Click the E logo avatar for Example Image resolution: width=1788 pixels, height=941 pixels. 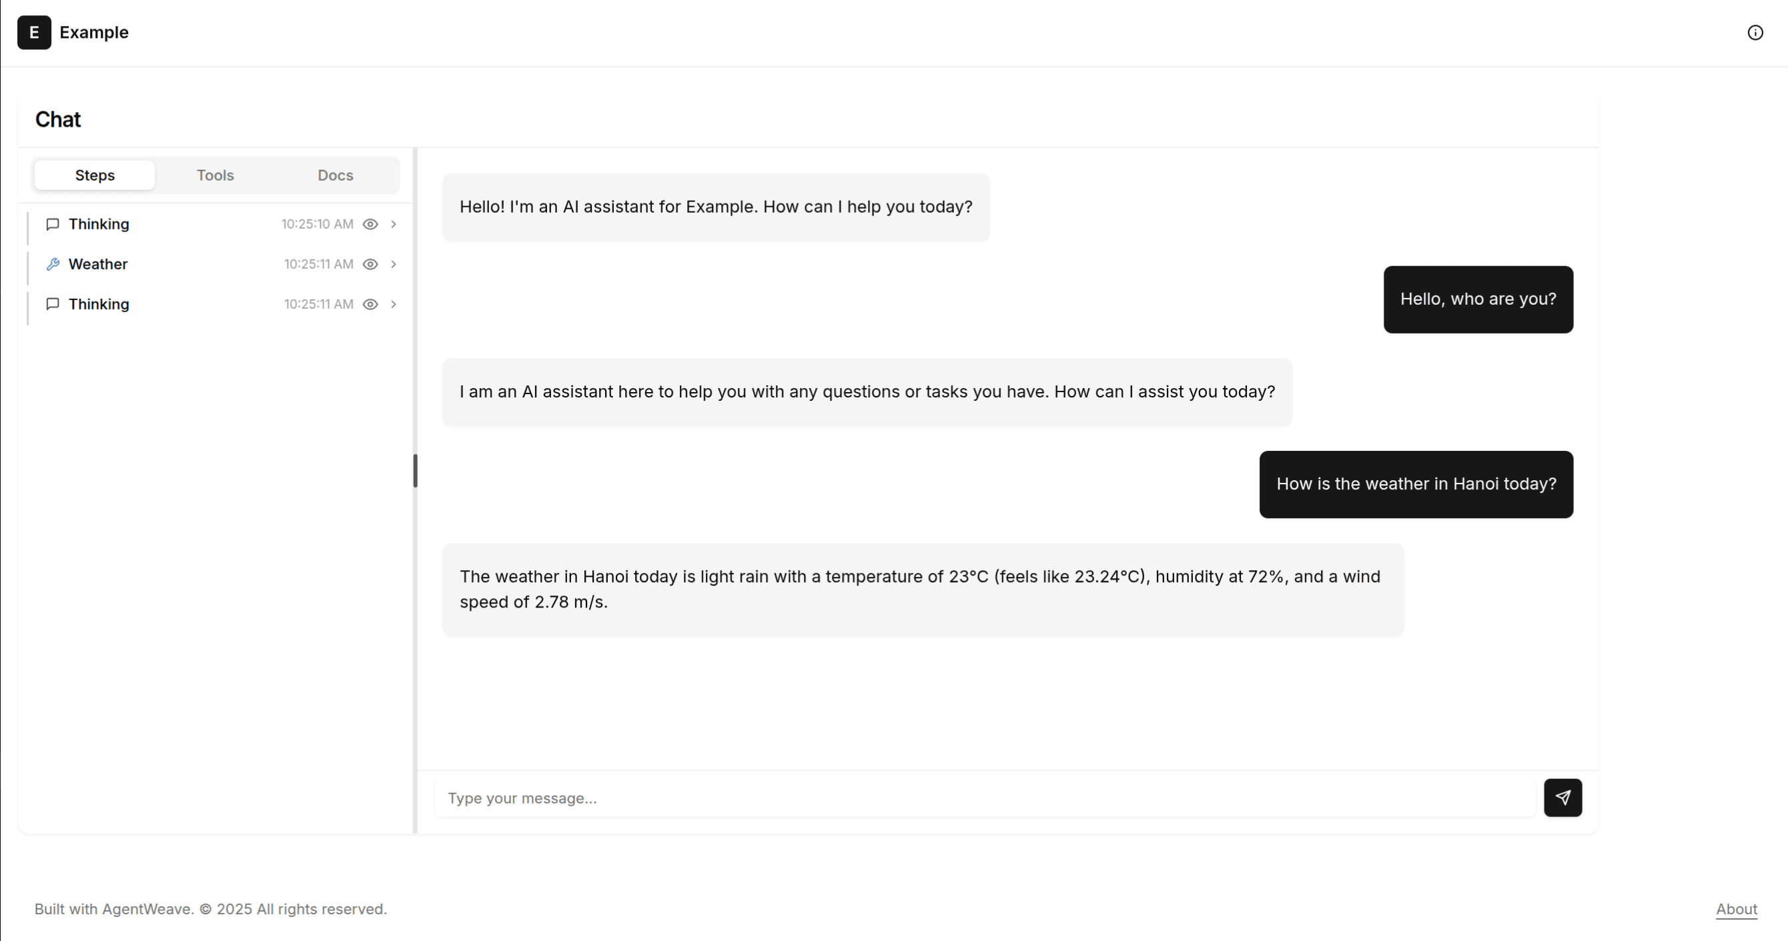(33, 32)
